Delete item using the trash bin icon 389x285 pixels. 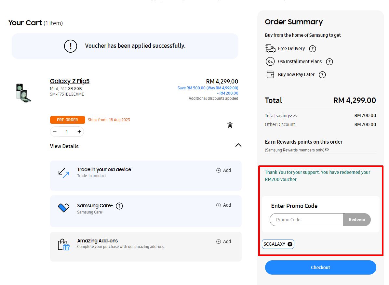coord(230,125)
